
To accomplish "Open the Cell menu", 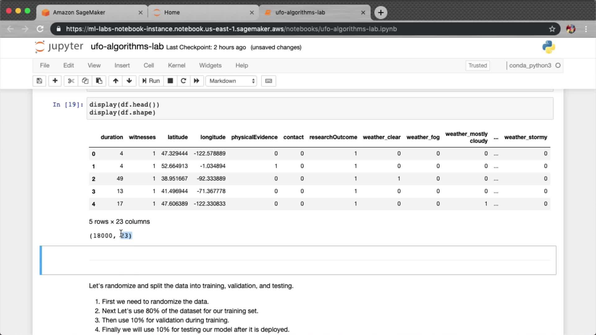I will 148,65.
